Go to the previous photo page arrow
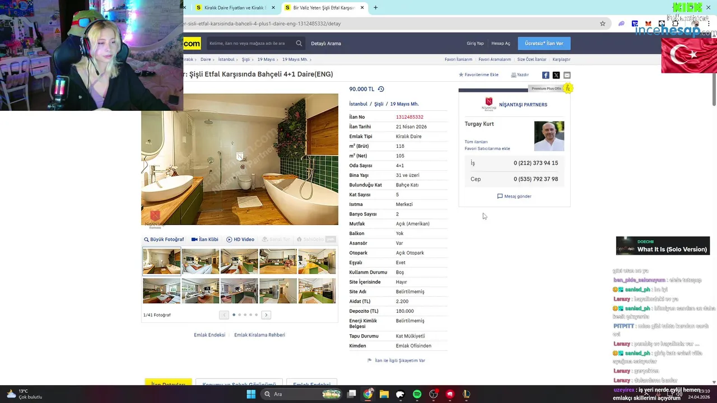This screenshot has height=403, width=717. [x=224, y=315]
